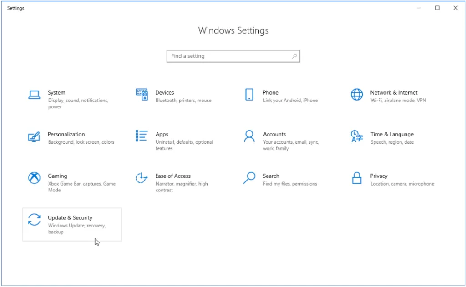Click the System laptop icon
Viewport: 466px width, 287px height.
[34, 95]
